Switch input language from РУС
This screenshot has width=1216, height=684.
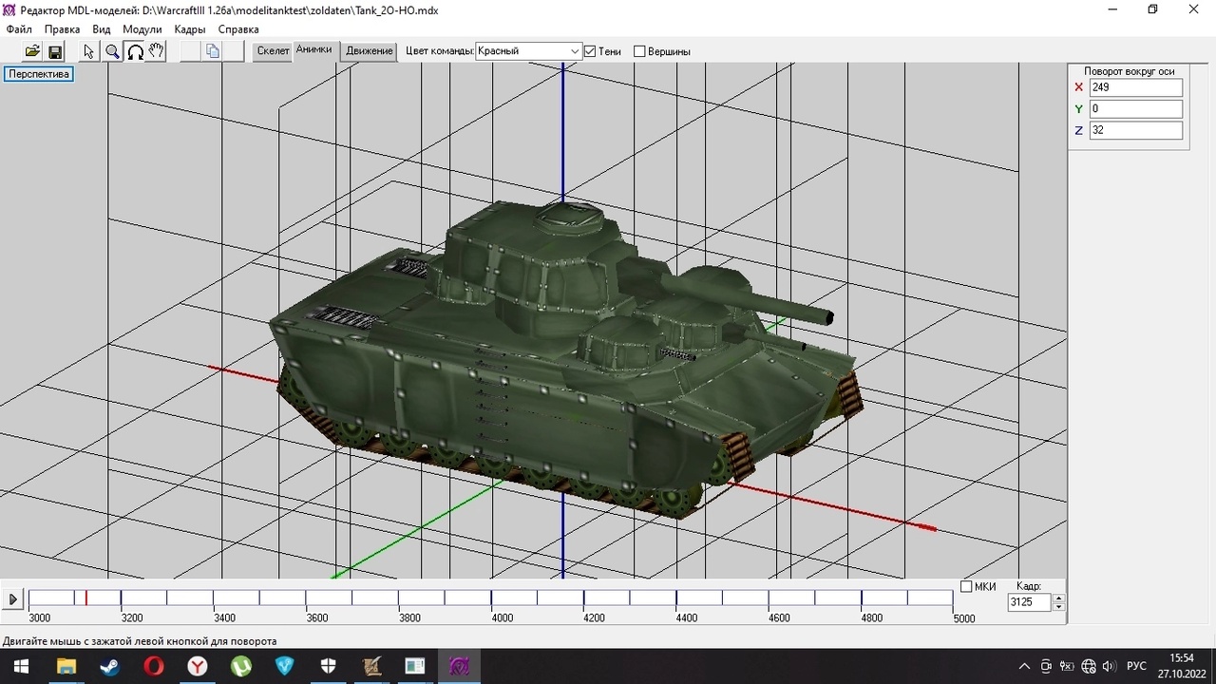click(x=1136, y=666)
